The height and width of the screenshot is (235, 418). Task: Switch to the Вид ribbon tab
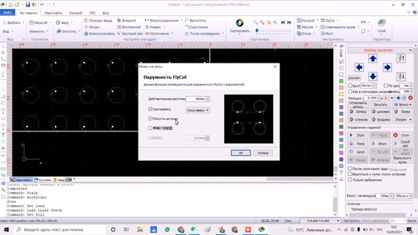tap(106, 13)
